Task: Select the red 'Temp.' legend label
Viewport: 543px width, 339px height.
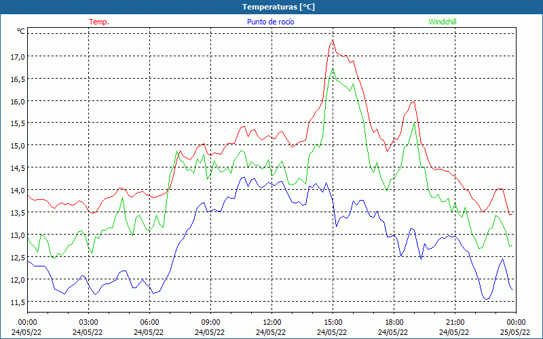Action: point(99,22)
